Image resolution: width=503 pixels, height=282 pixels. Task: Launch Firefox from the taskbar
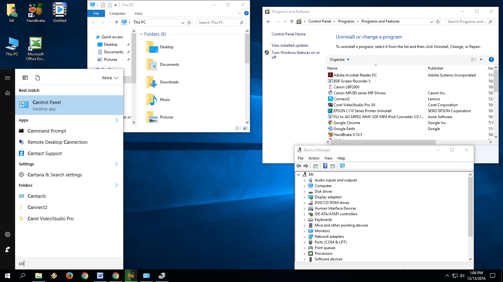click(69, 275)
